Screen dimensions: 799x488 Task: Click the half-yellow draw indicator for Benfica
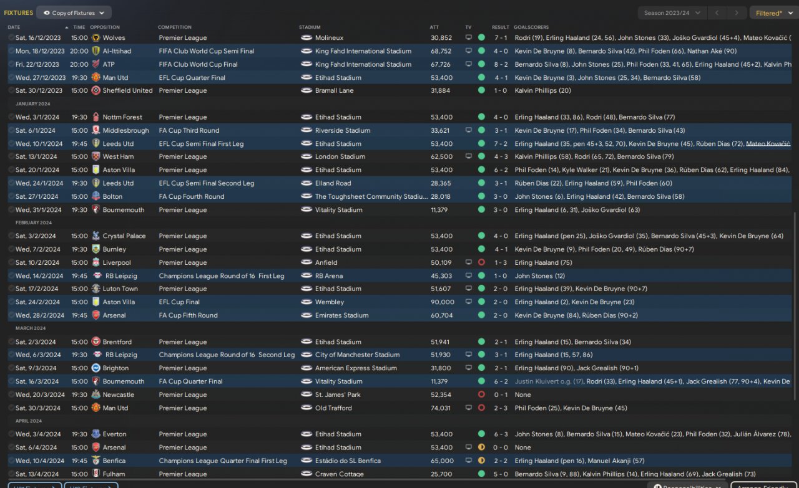pyautogui.click(x=481, y=461)
